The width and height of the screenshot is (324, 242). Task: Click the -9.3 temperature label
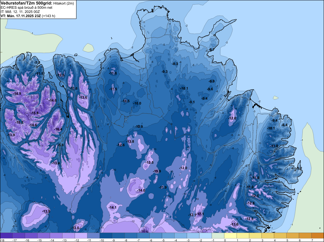[x=165, y=72]
